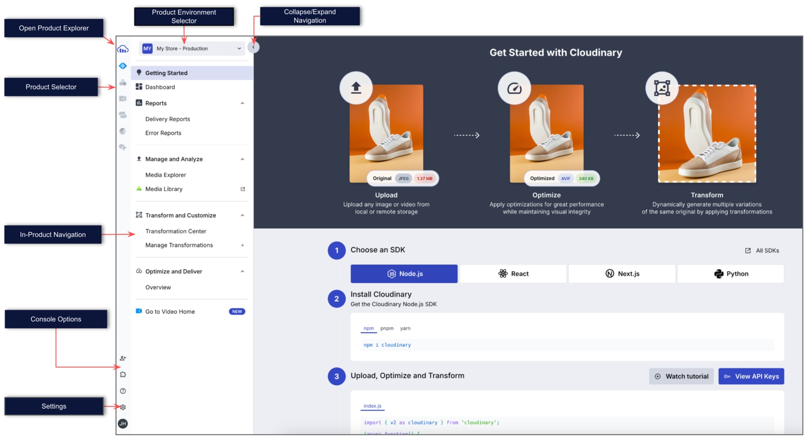Select the sparkle chat bubble product icon
Screen dimensions: 809x440
point(123,147)
